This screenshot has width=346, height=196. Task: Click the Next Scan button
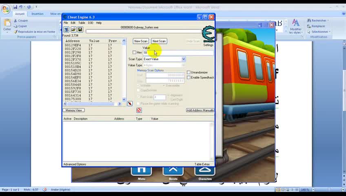coord(159,41)
